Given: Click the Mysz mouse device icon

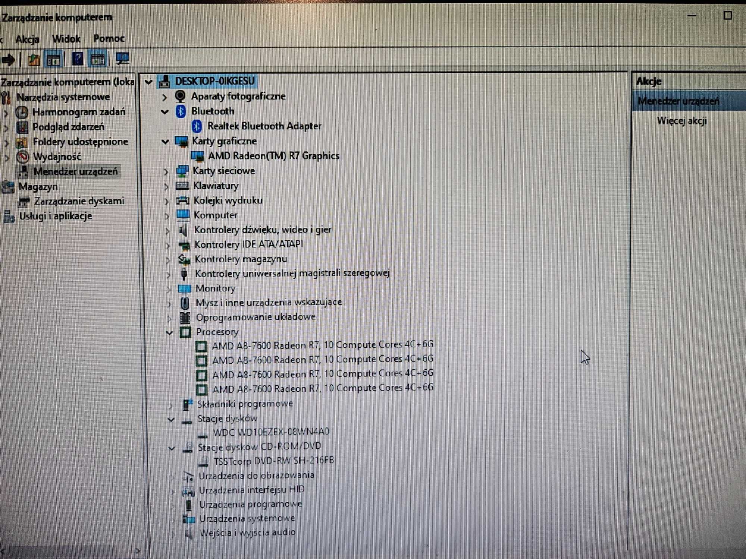Looking at the screenshot, I should [x=185, y=303].
